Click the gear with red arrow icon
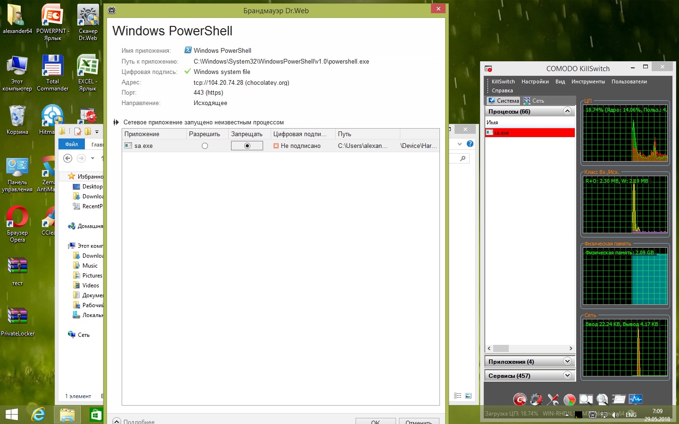This screenshot has width=679, height=424. tap(536, 400)
